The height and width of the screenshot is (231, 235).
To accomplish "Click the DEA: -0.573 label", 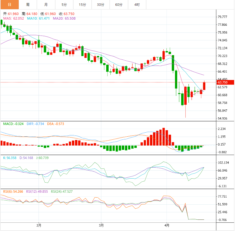I will (x=56, y=124).
